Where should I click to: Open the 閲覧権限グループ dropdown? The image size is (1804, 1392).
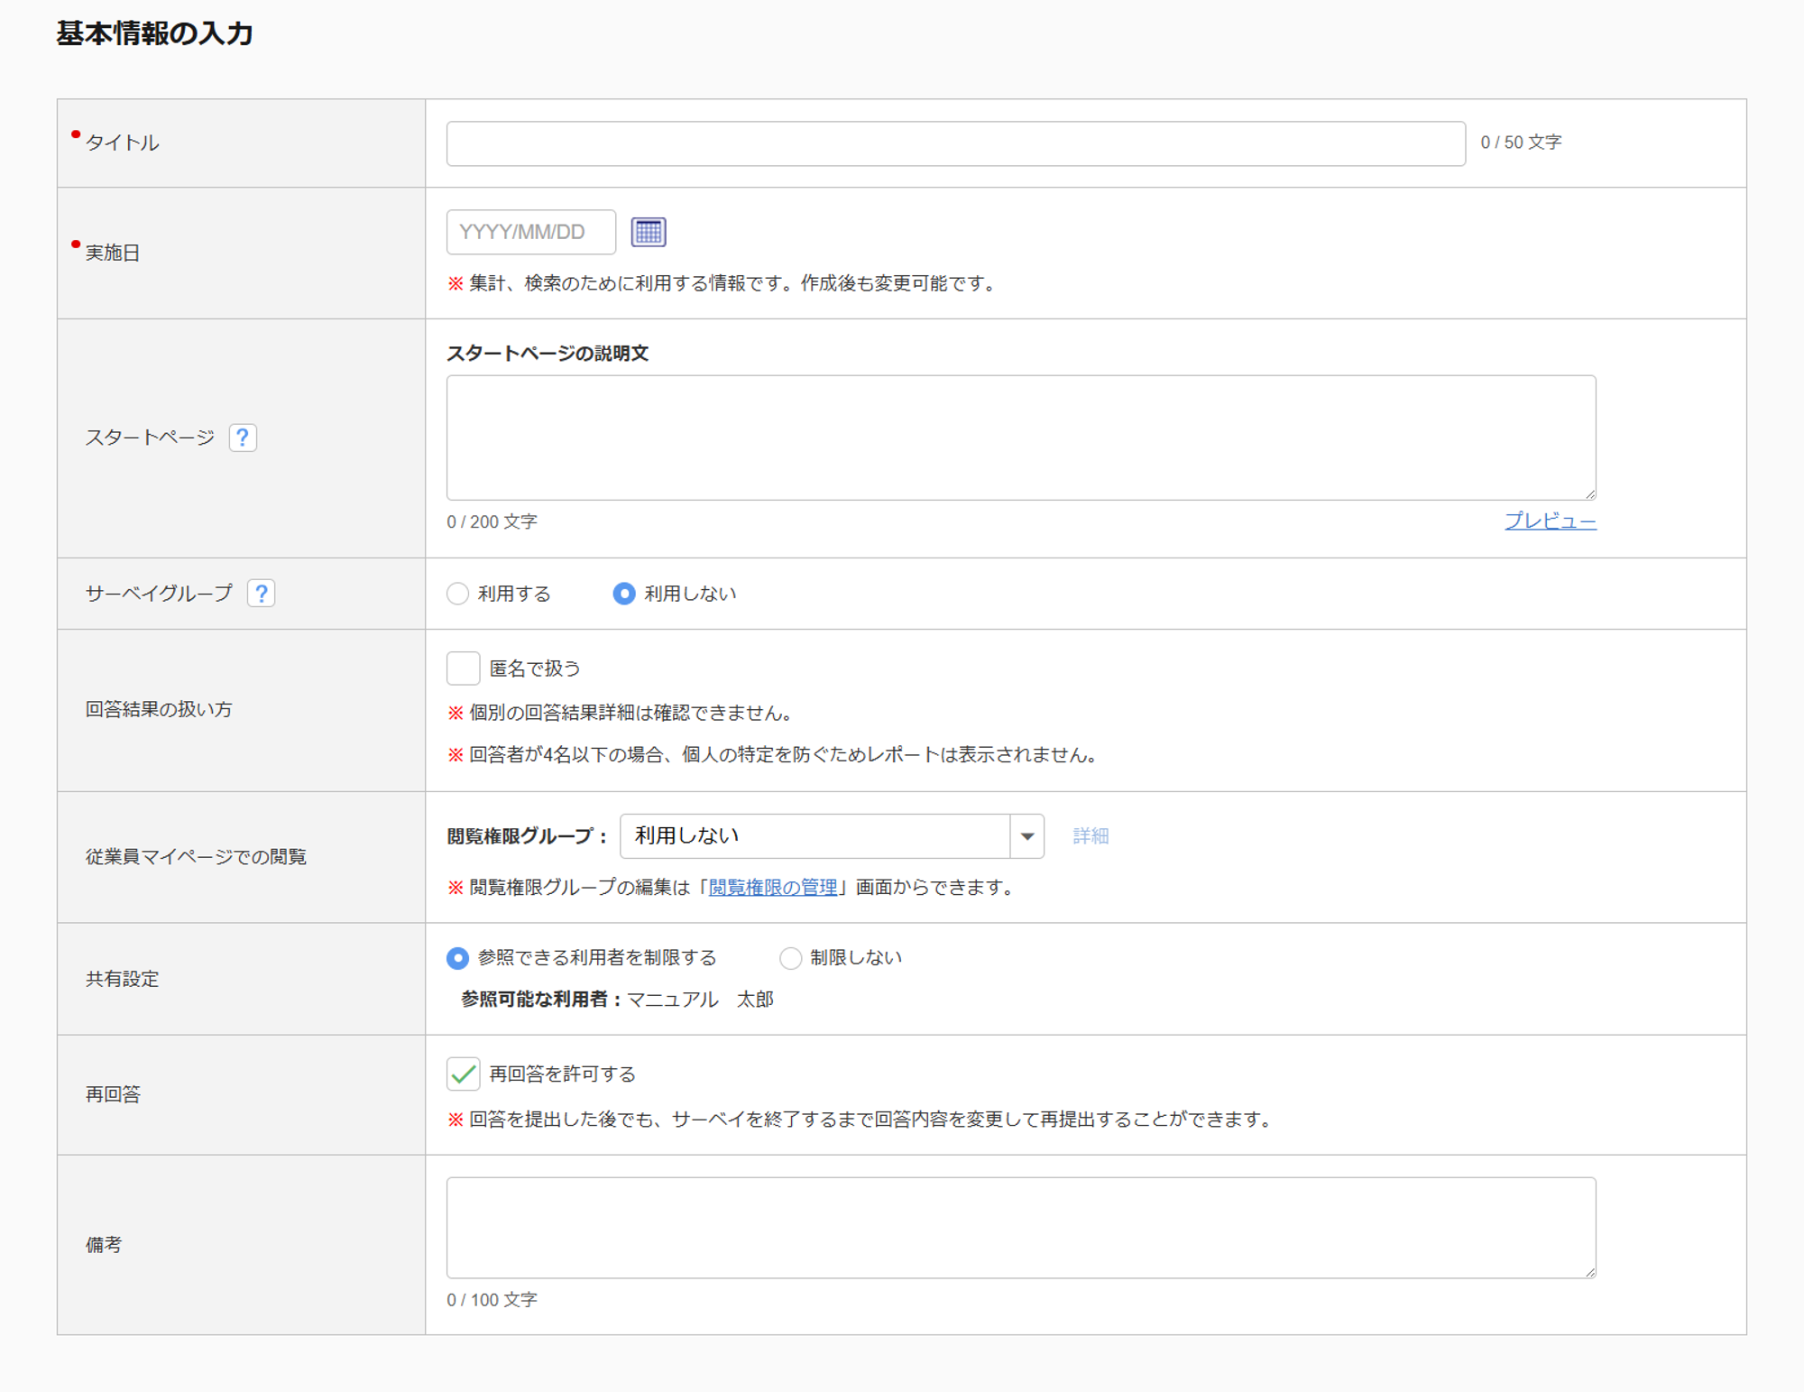(x=815, y=836)
